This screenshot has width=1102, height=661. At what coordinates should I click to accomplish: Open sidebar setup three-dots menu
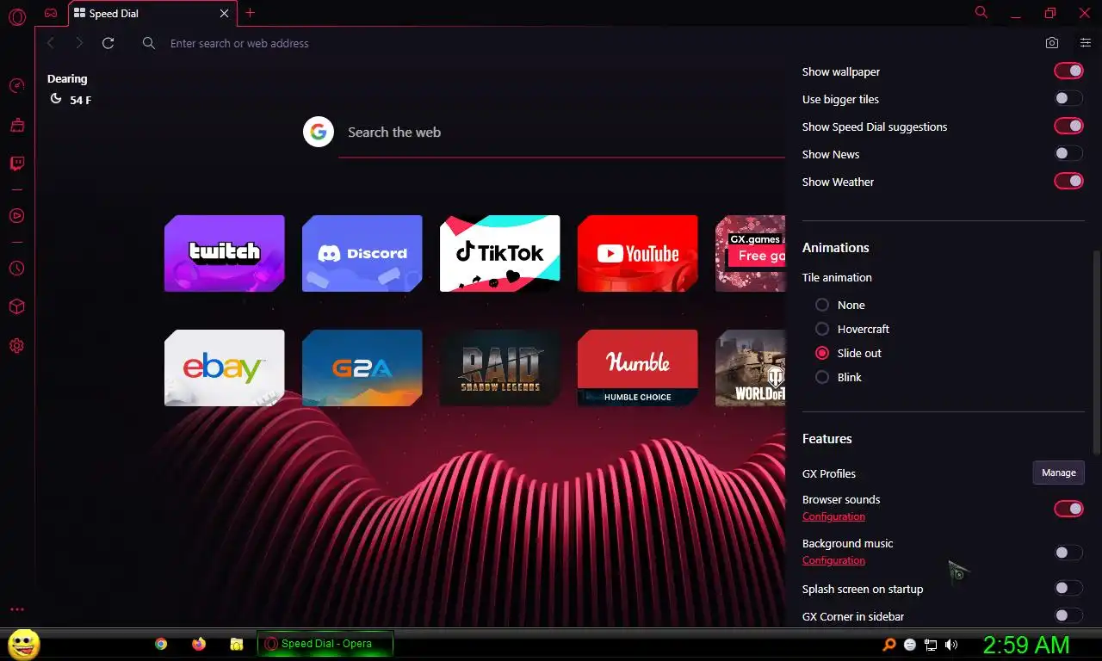16,609
